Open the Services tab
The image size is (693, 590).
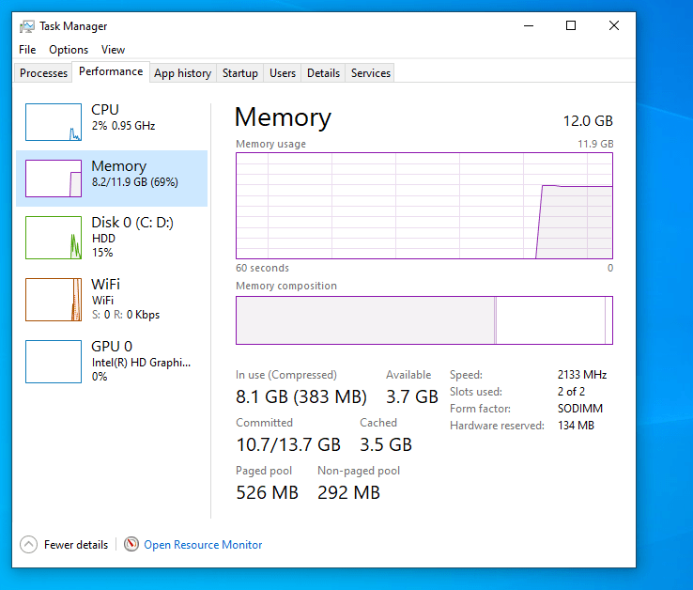point(371,73)
